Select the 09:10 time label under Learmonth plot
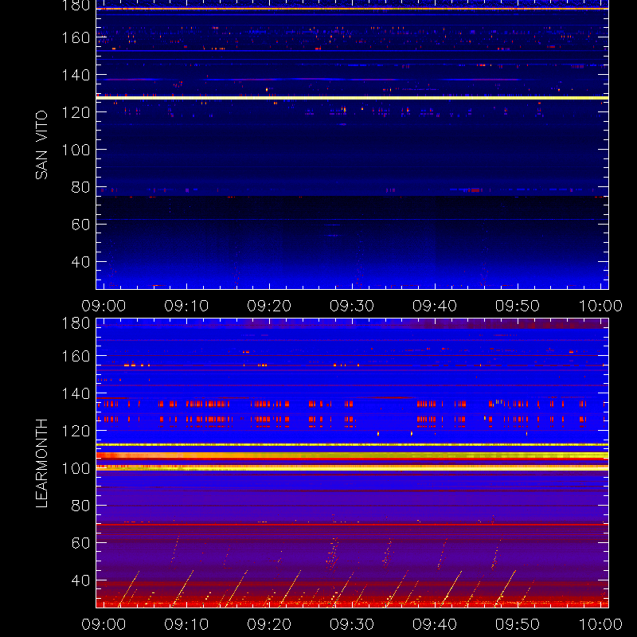 186,624
